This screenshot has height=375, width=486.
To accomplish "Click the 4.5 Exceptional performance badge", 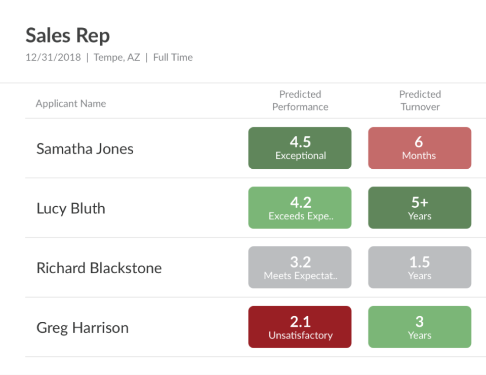I will 300,148.
